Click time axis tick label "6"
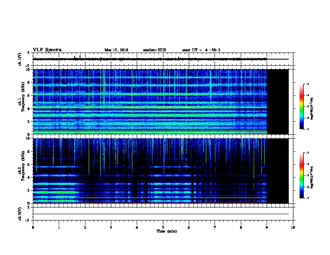This screenshot has height=255, width=330. pyautogui.click(x=189, y=227)
